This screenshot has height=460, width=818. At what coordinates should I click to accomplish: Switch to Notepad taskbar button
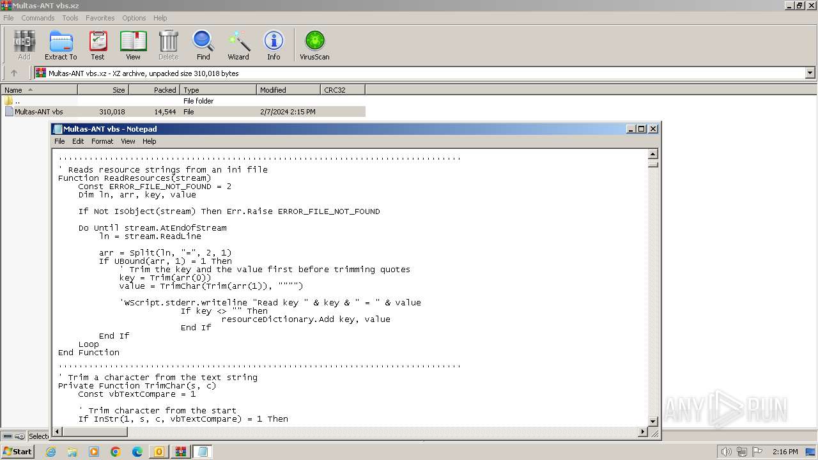(203, 452)
